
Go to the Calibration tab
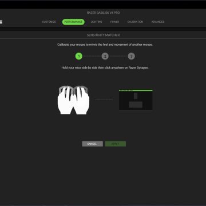(135, 22)
